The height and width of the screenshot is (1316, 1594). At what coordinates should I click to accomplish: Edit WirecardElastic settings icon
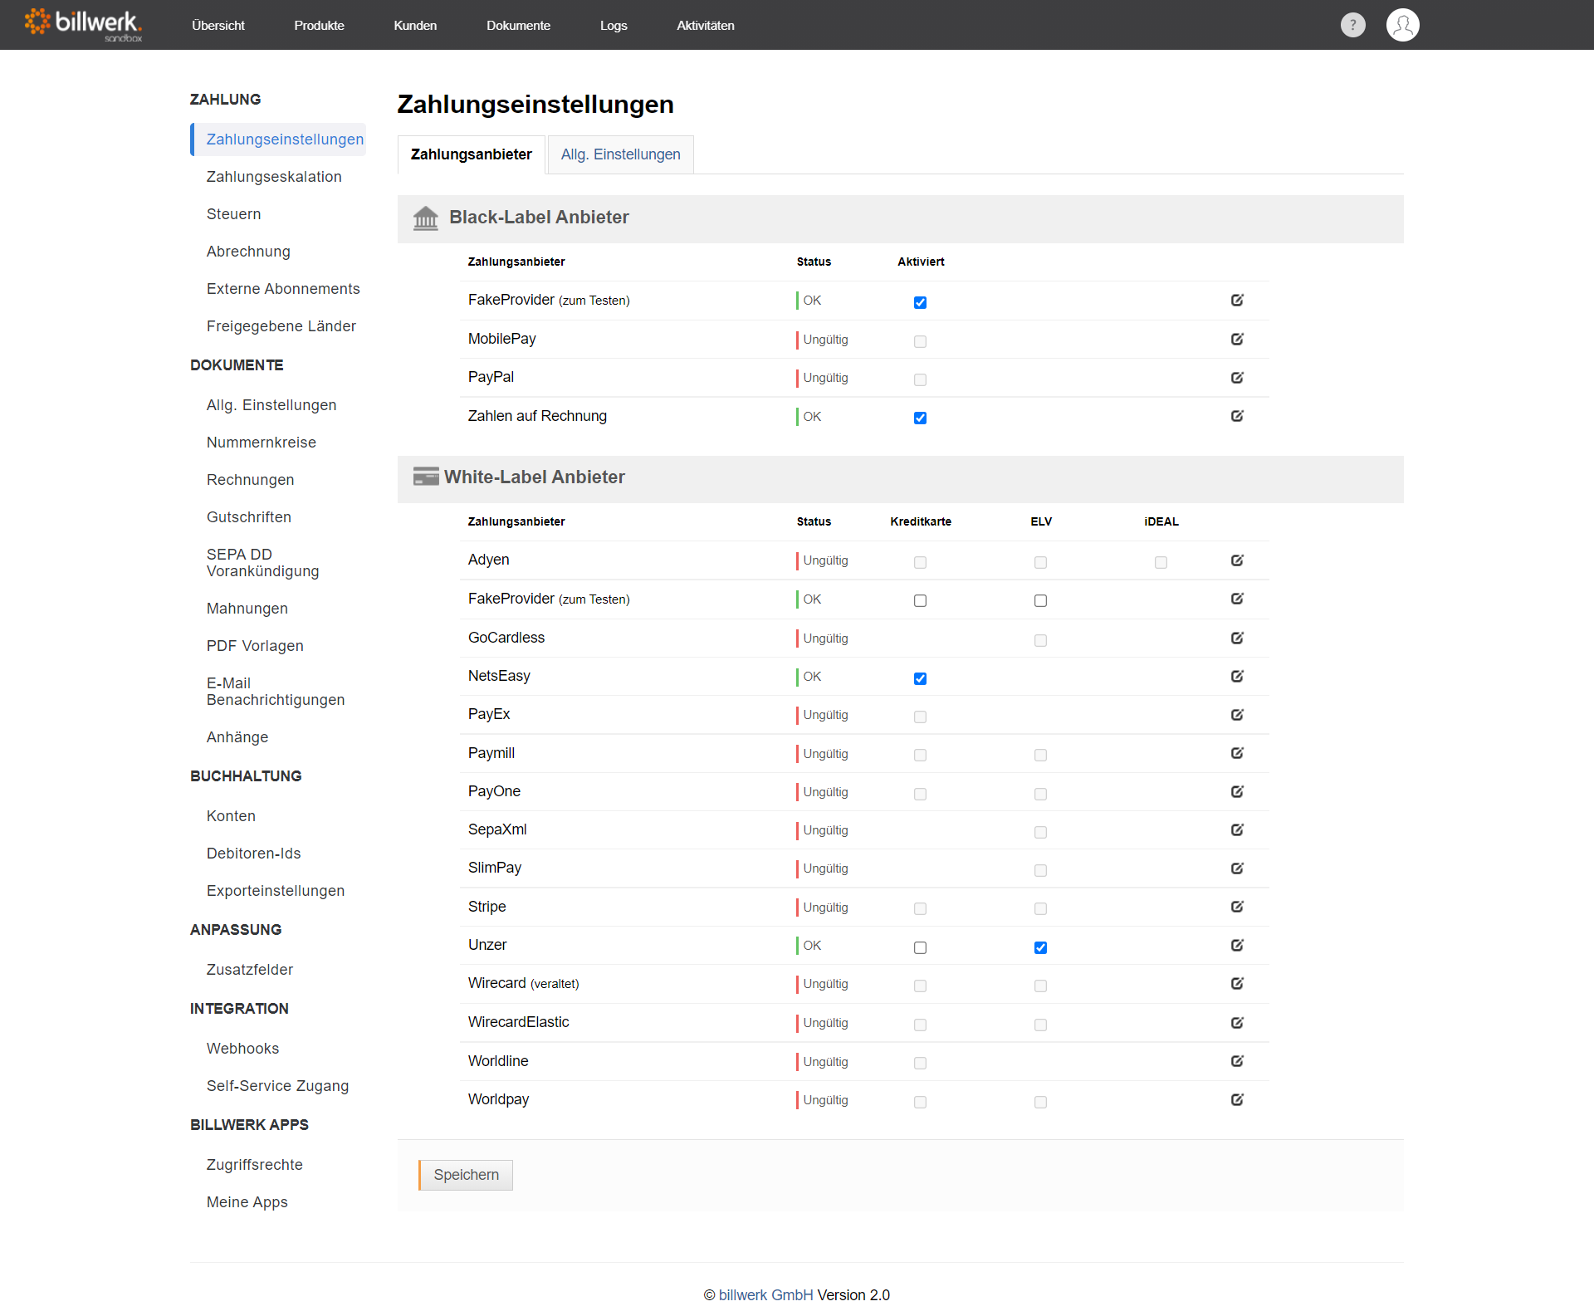[x=1237, y=1022]
